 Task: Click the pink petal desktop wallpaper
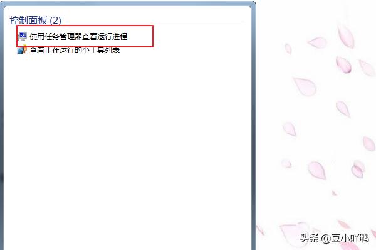[x=316, y=119]
